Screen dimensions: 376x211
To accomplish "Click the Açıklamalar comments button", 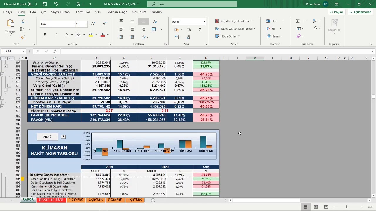I will point(360,12).
